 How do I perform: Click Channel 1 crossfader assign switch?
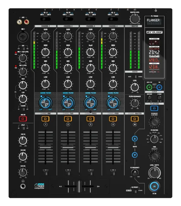pos(46,174)
